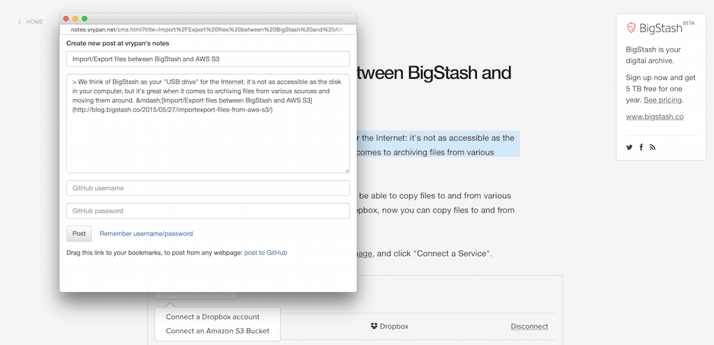Open BigStash Twitter icon in sidebar
714x345 pixels.
630,148
